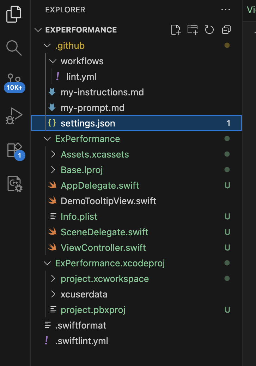
Task: Expand the Assets.xcassets folder
Action: 53,154
